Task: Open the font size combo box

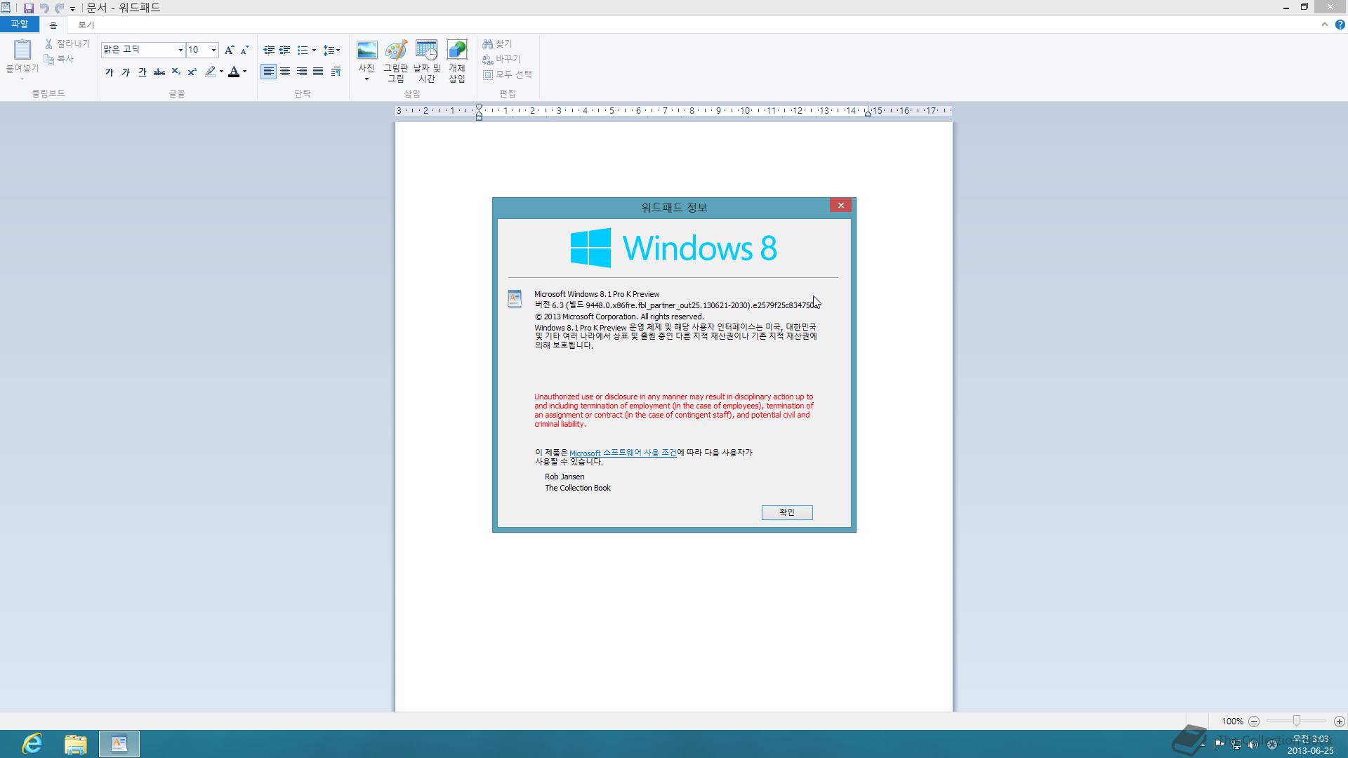Action: (x=201, y=50)
